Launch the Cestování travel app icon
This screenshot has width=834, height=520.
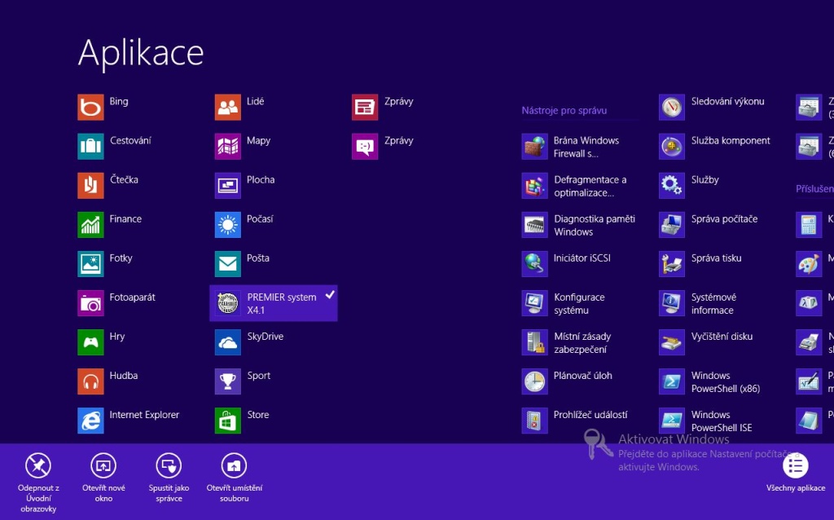90,147
